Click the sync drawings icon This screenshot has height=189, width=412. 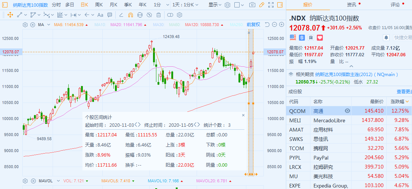(140, 15)
